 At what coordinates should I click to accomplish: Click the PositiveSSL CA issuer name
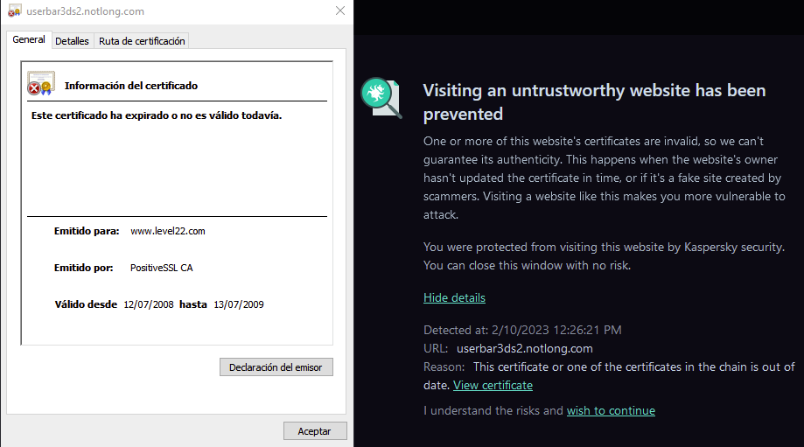161,268
